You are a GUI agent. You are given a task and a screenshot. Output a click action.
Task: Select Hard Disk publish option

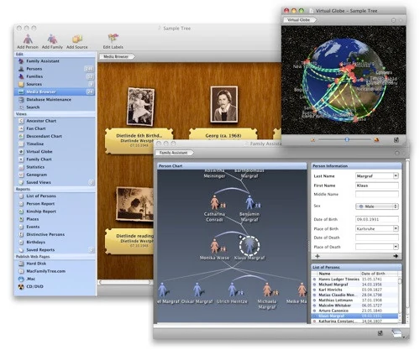(x=55, y=264)
